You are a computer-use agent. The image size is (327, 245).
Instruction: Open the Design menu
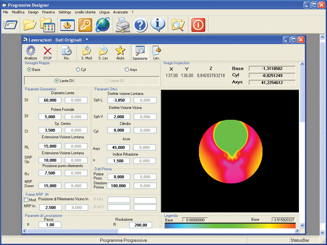33,12
